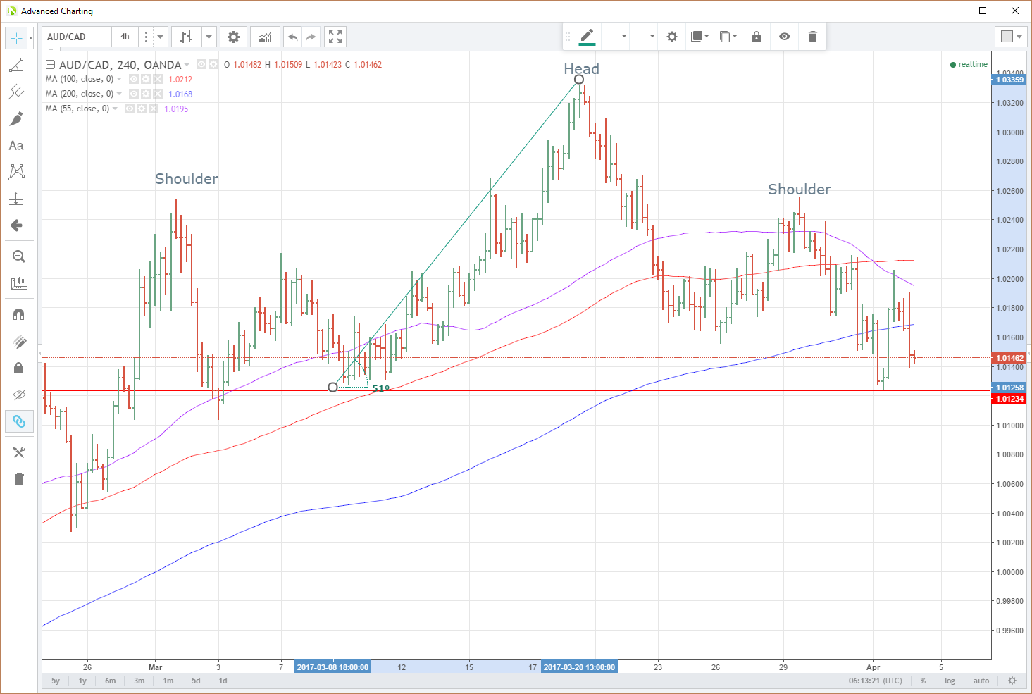Viewport: 1032px width, 694px height.
Task: Select the brush drawing tool
Action: coord(16,119)
